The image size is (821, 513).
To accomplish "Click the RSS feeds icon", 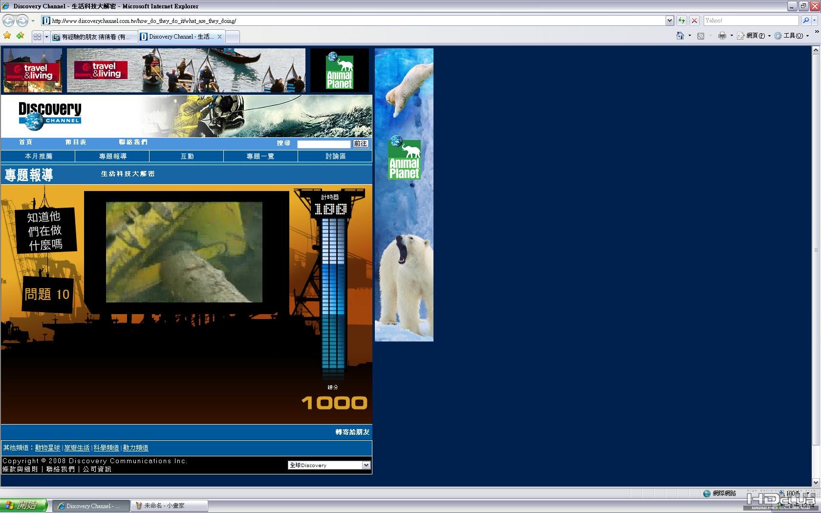I will (701, 36).
